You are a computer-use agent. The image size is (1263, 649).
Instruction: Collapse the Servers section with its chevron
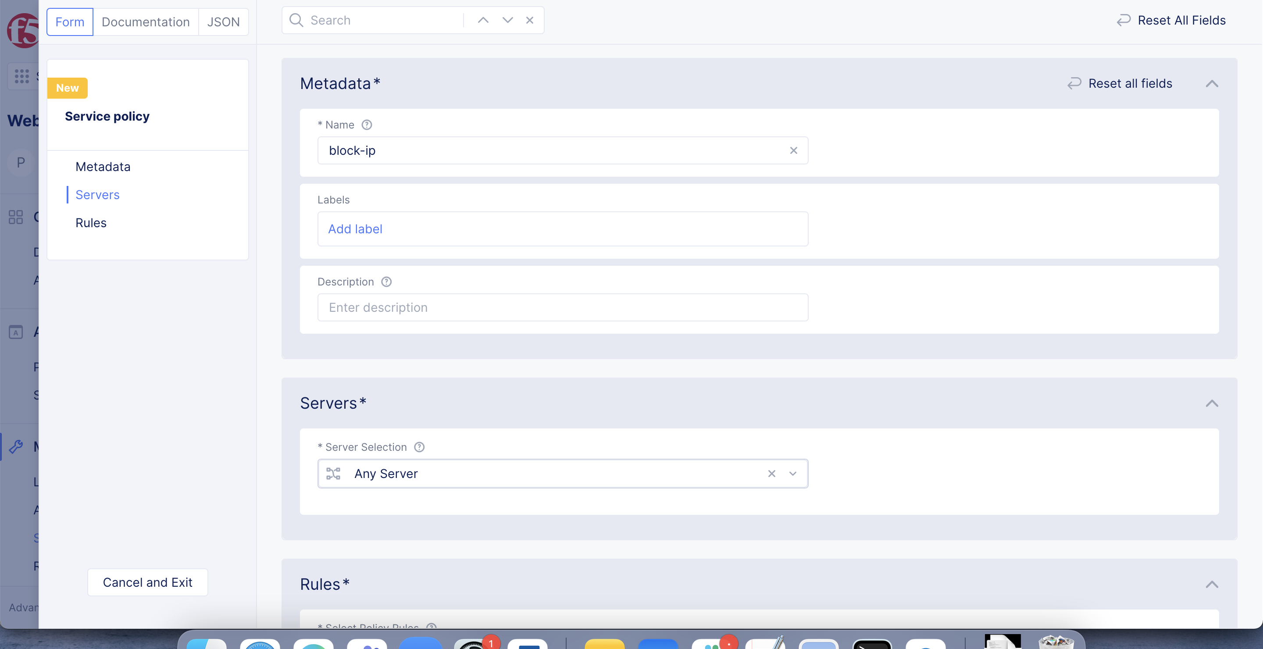coord(1212,403)
